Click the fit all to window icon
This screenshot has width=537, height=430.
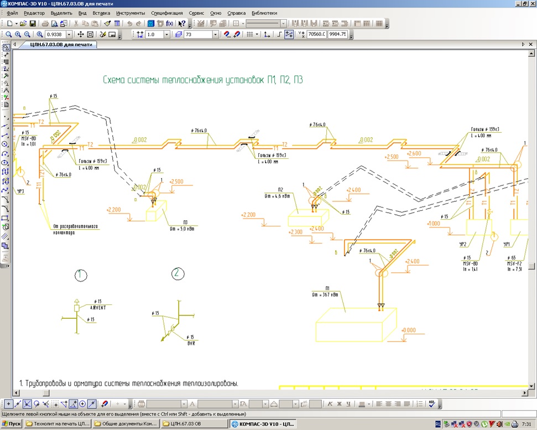point(90,34)
